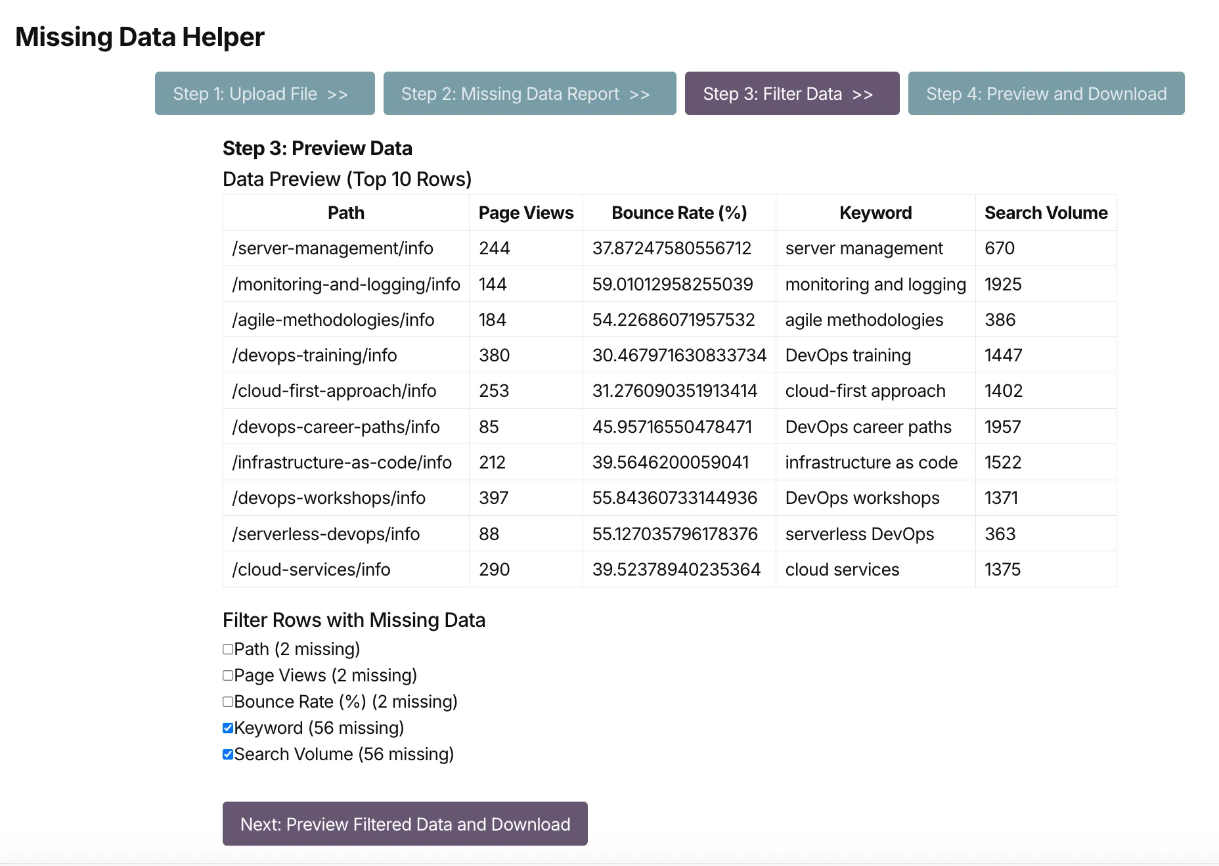1219x866 pixels.
Task: Click 'infrastructure as code' keyword cell
Action: click(875, 462)
